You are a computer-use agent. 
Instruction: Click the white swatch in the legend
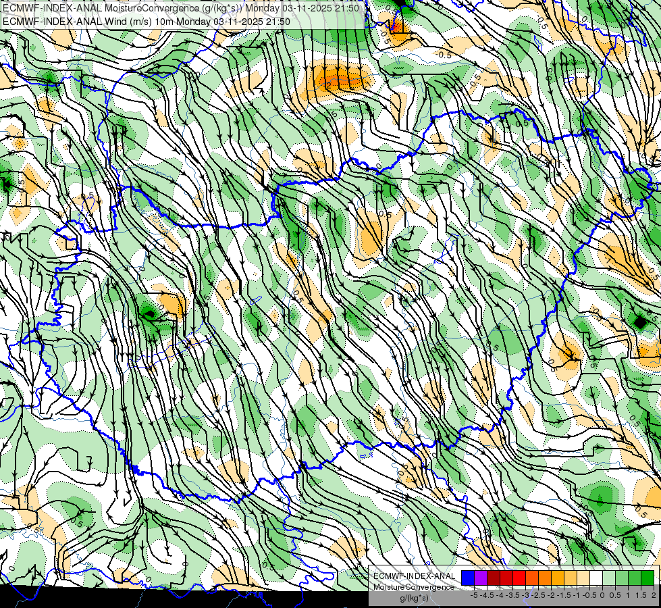tap(596, 578)
